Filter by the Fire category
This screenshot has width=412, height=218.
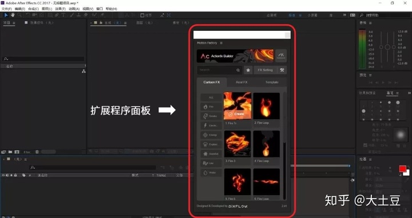(211, 106)
